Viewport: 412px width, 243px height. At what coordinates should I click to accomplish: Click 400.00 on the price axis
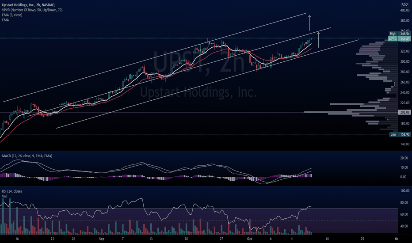point(405,10)
